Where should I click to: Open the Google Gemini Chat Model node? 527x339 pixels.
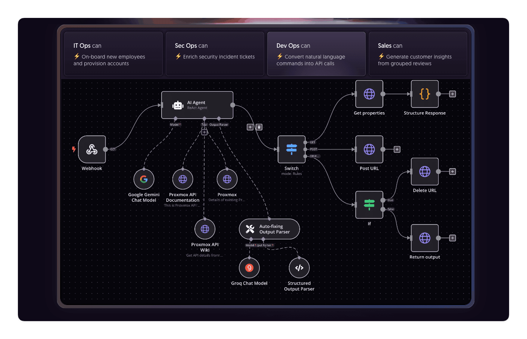144,179
